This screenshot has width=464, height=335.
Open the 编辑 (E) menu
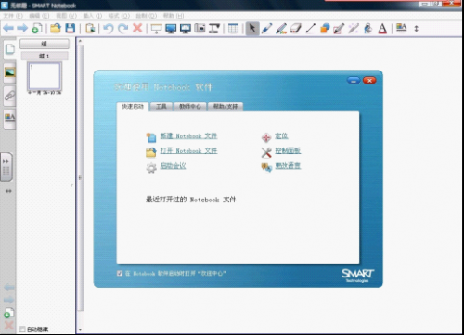point(39,16)
